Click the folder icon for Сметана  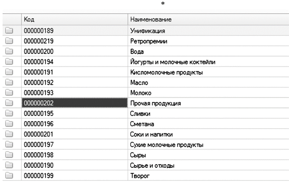click(x=9, y=124)
